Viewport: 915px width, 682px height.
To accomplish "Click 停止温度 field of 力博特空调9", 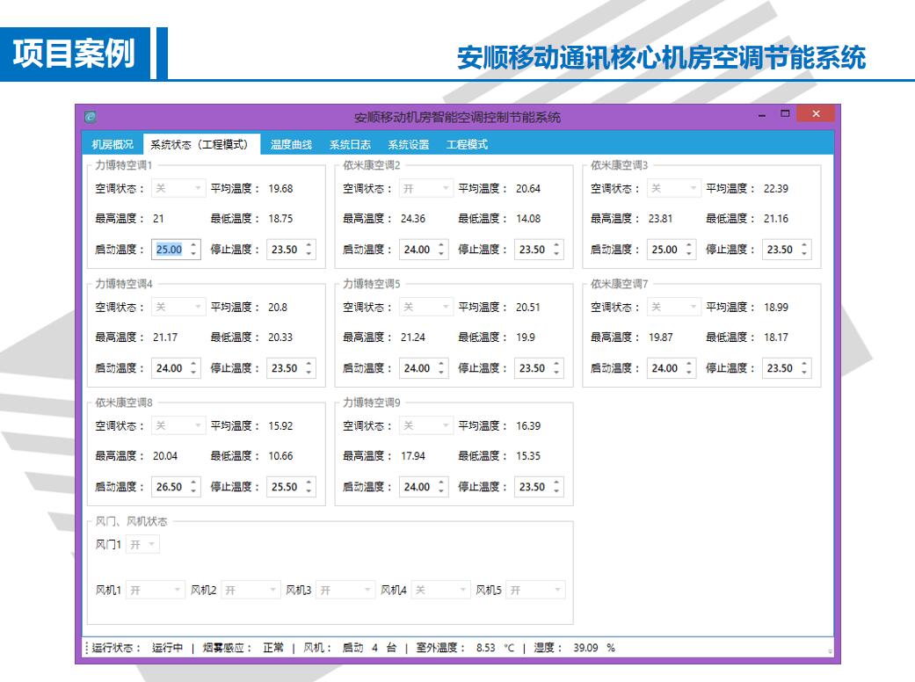I will coord(539,487).
